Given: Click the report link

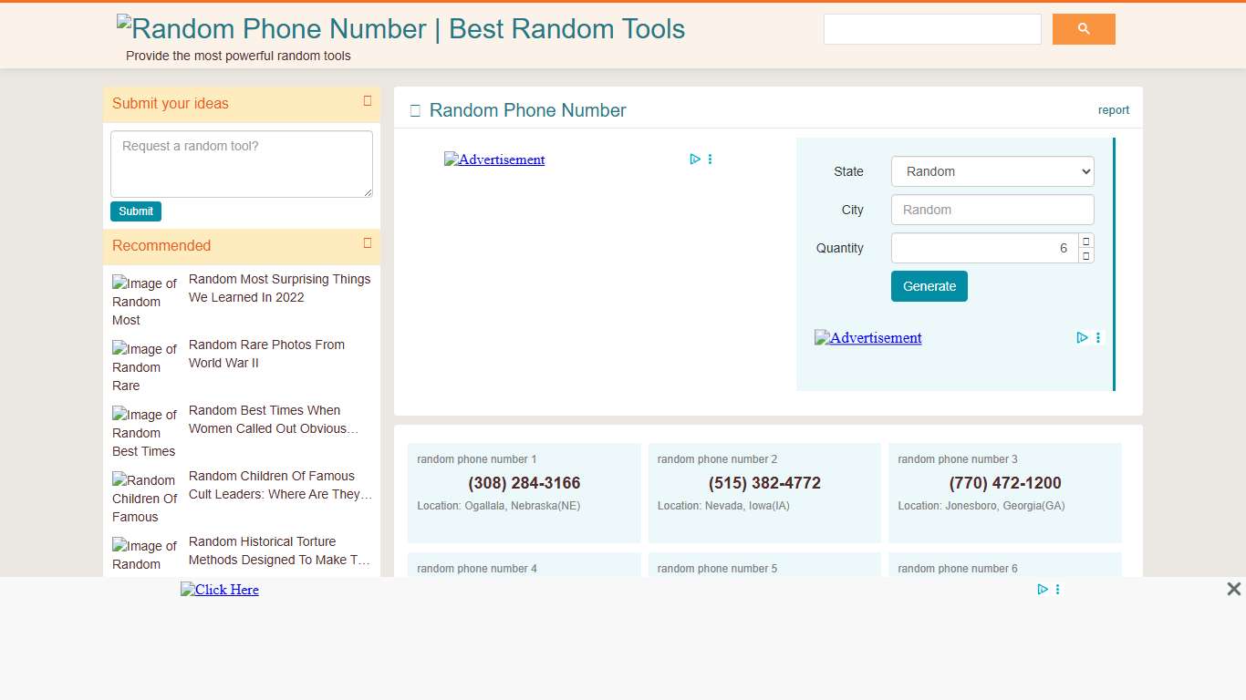Looking at the screenshot, I should click(x=1113, y=109).
